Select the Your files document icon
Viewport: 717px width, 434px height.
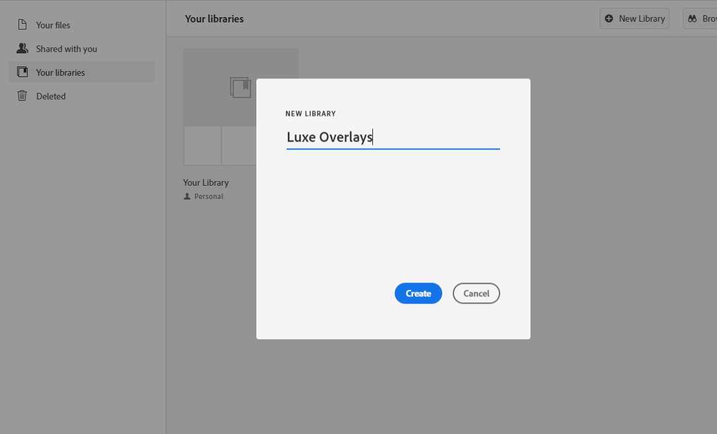point(22,24)
